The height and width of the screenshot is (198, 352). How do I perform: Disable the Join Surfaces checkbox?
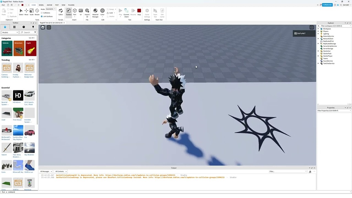pos(42,16)
